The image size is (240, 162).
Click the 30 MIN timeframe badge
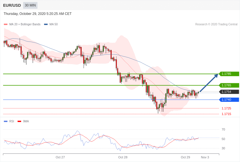[x=30, y=5]
